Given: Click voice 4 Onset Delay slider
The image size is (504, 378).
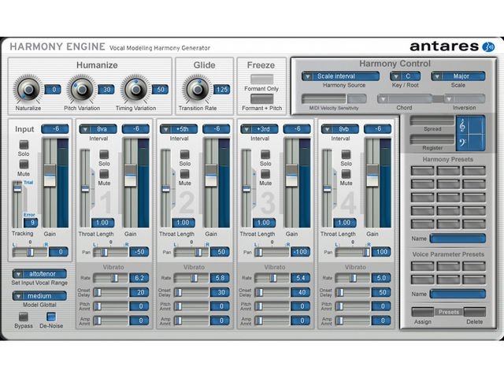Looking at the screenshot, I should 352,292.
